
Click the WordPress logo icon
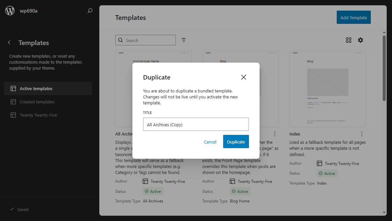point(10,11)
